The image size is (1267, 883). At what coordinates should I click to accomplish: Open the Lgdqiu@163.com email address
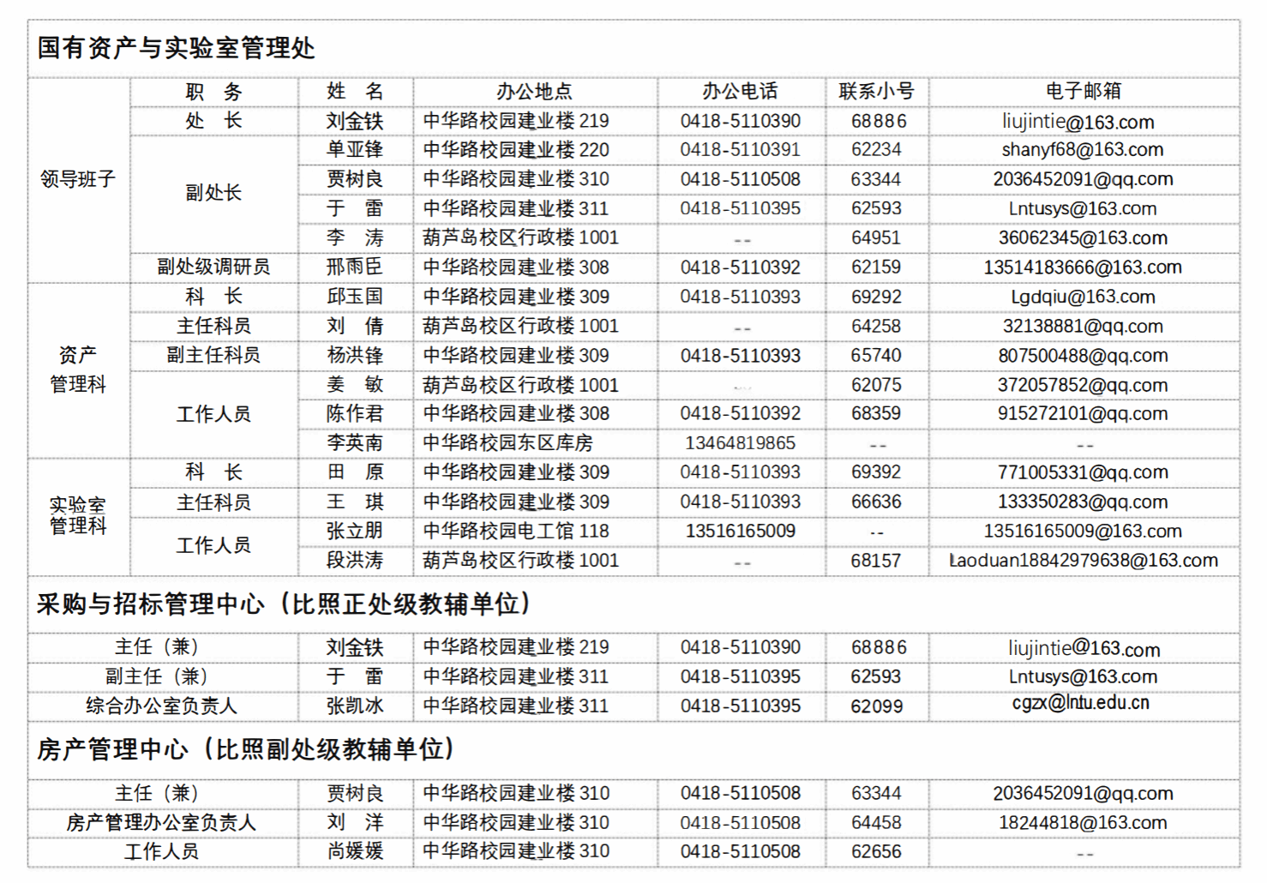[x=1082, y=297]
